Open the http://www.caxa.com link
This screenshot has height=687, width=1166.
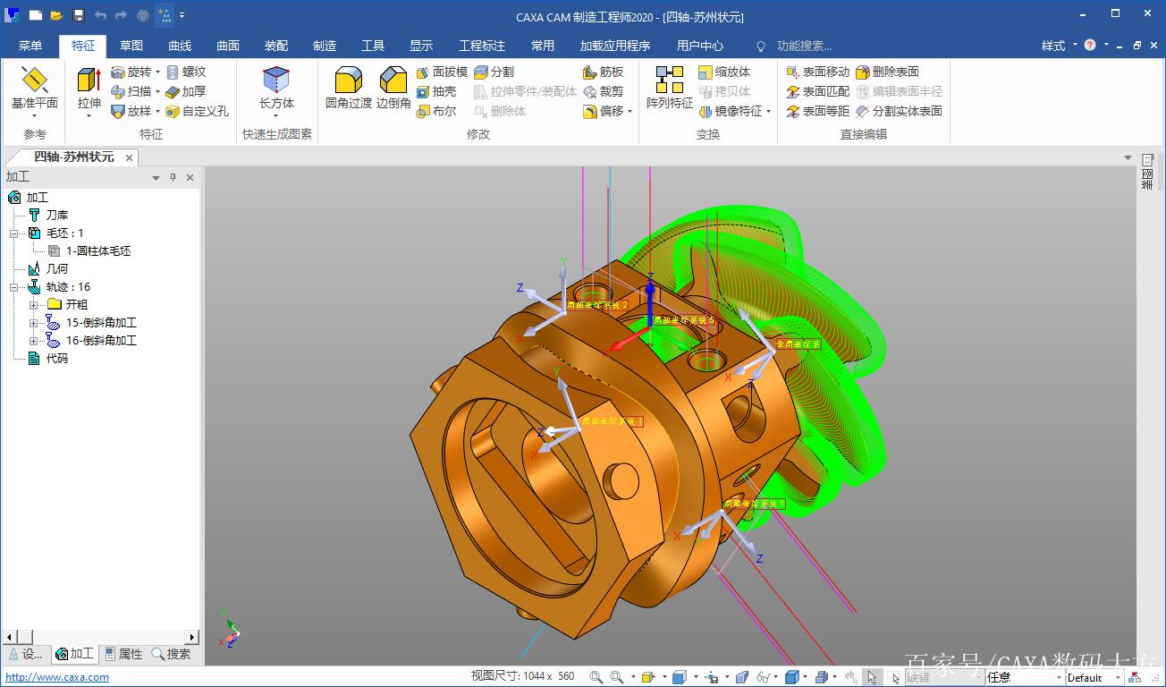57,677
